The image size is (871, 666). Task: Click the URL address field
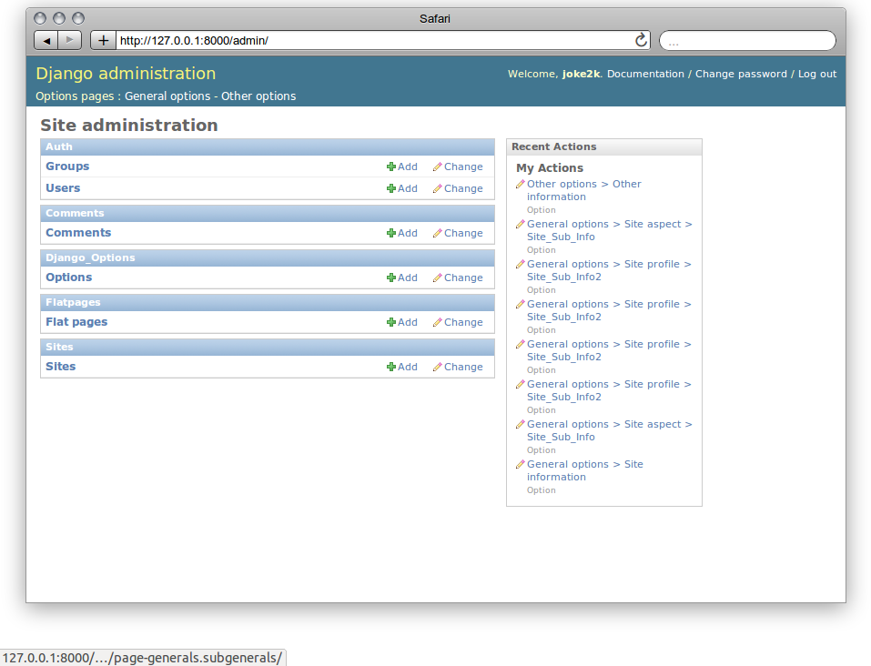[375, 40]
